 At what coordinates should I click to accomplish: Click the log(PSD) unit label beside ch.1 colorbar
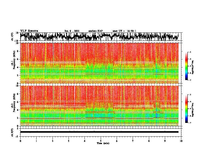[x=193, y=67]
